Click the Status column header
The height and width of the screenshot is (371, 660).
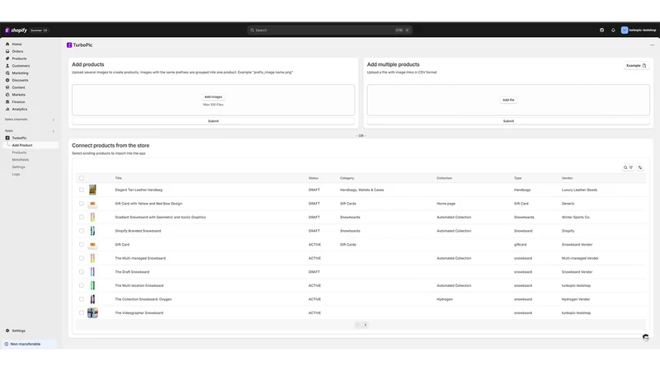(x=313, y=178)
